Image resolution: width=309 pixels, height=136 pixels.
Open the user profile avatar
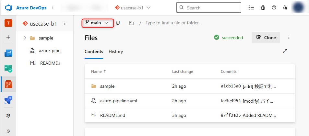click(299, 8)
